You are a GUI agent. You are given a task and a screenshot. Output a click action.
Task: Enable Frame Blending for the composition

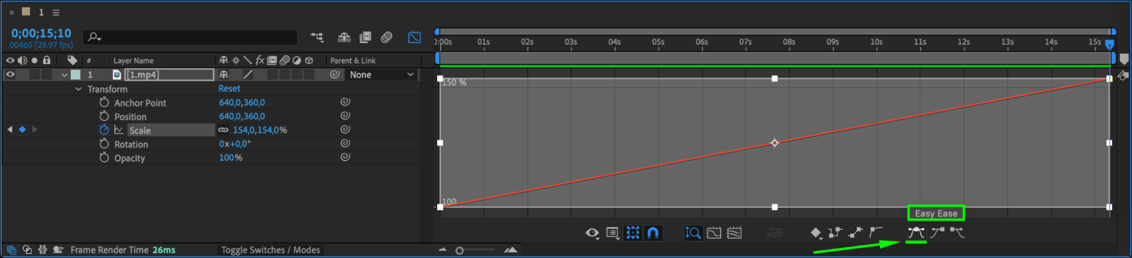tap(365, 37)
